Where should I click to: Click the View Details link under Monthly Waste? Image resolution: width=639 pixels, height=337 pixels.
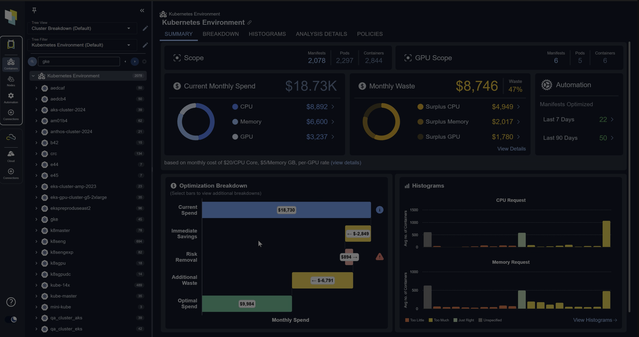point(511,149)
